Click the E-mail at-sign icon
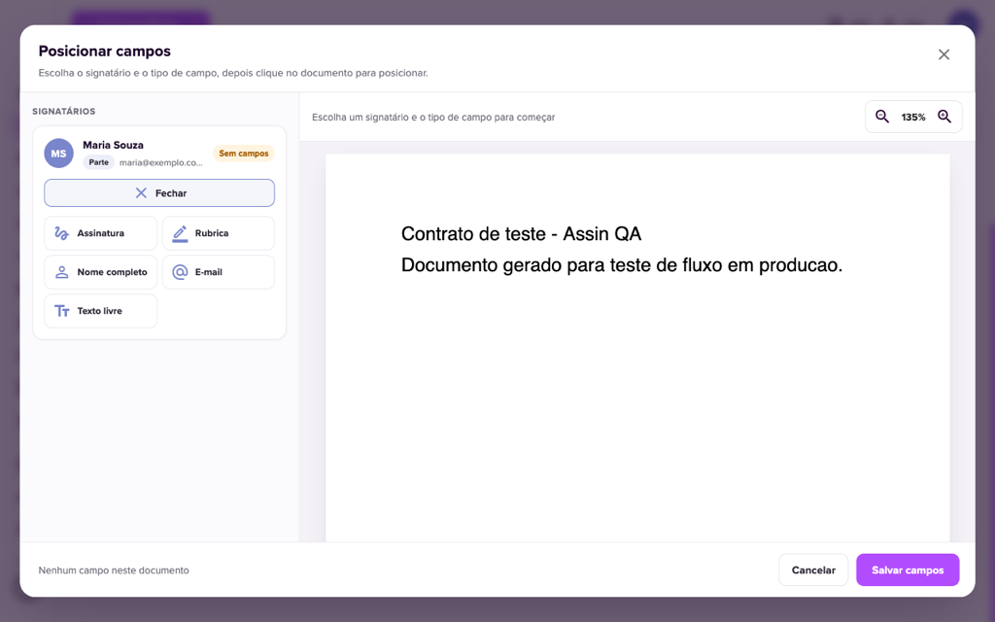This screenshot has height=622, width=995. (x=180, y=272)
